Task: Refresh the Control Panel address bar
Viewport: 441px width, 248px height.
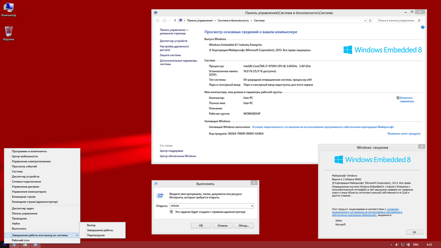Action: tap(370, 21)
